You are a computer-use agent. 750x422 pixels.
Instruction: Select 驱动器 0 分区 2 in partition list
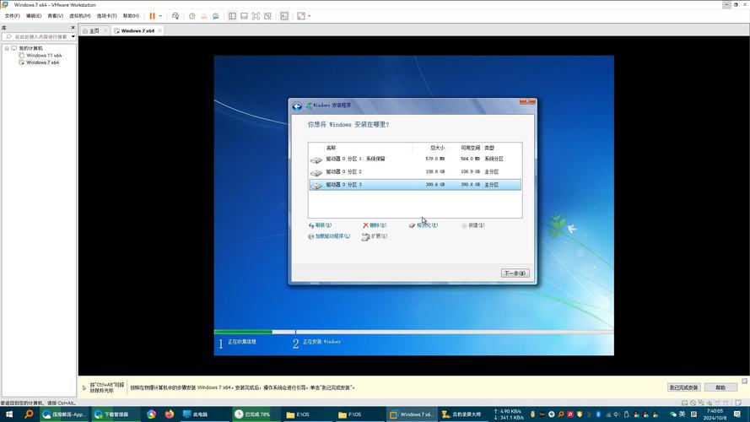pyautogui.click(x=343, y=171)
